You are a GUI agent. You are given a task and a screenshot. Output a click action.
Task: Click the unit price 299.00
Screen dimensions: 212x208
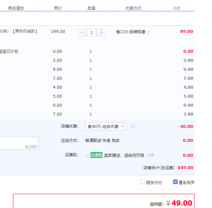(58, 32)
